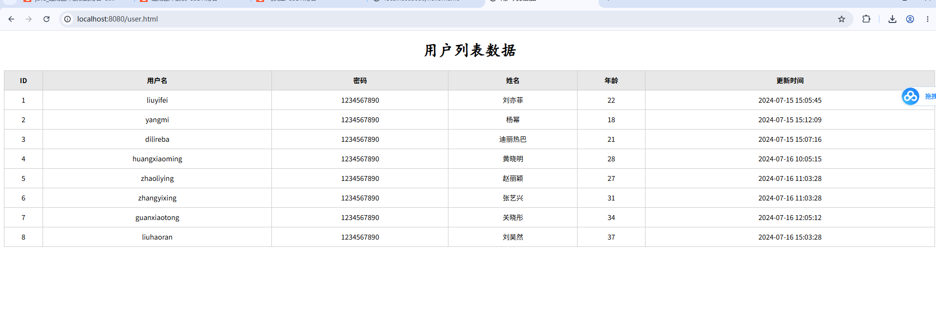Click timestamp 2024-07-16 12:05:12
The width and height of the screenshot is (936, 309).
[790, 218]
